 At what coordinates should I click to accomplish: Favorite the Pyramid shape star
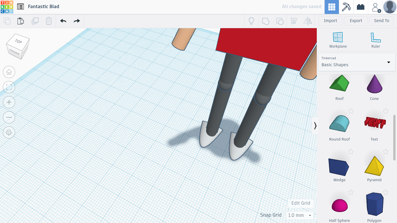tap(386, 152)
